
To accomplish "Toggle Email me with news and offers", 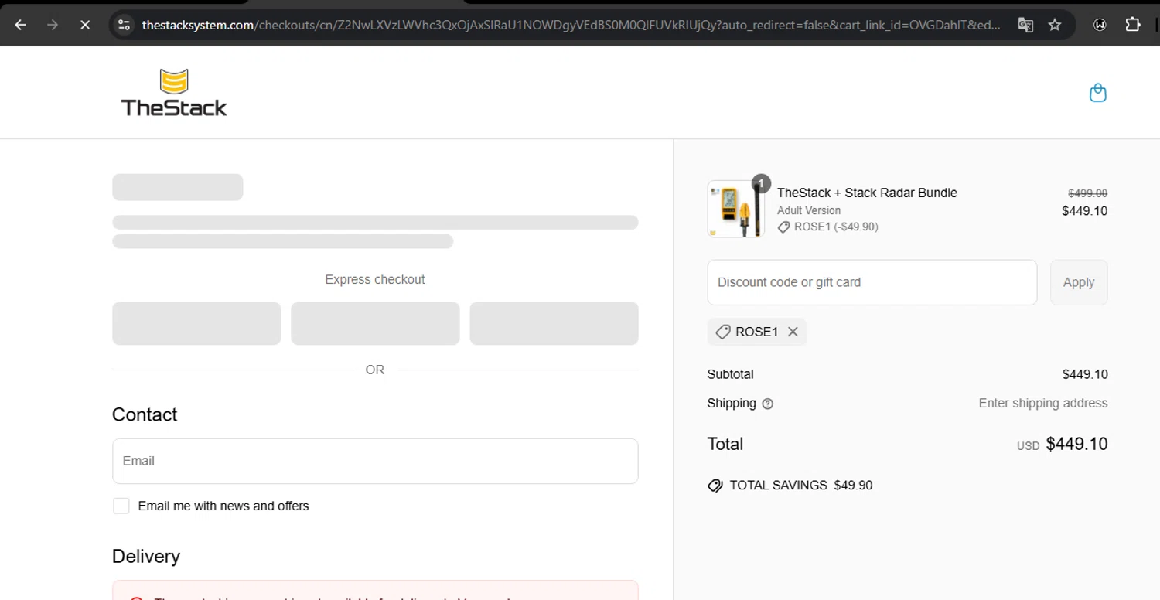I will [121, 506].
